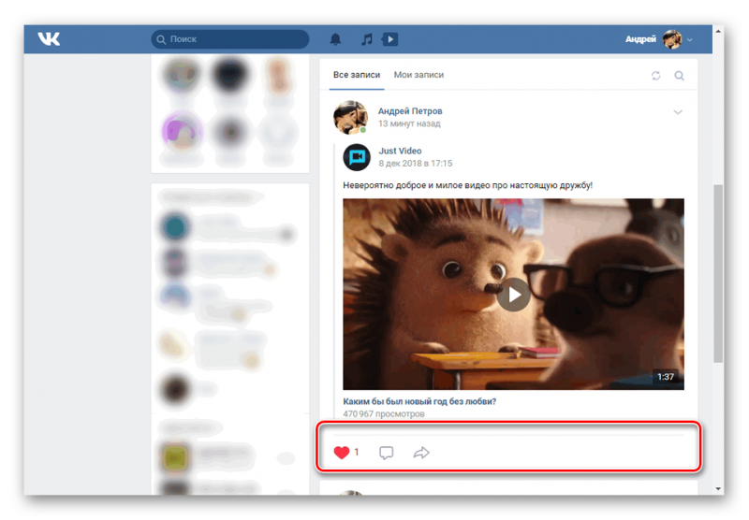Image resolution: width=749 pixels, height=520 pixels.
Task: Open Андрей Петров post avatar
Action: point(350,117)
